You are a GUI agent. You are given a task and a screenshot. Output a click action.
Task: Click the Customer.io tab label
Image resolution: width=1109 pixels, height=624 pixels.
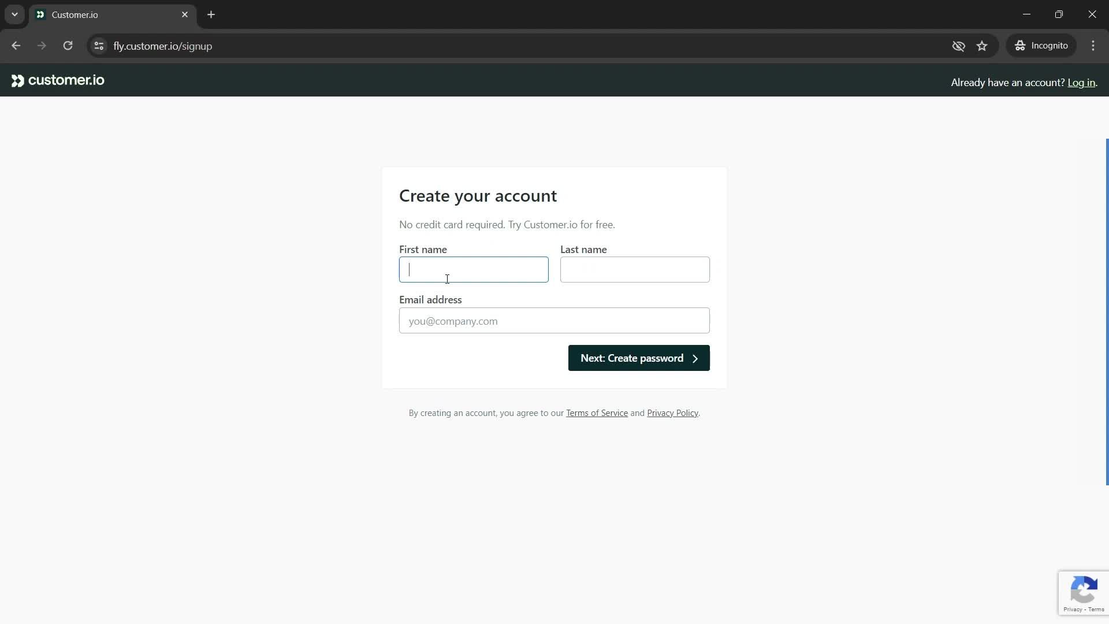[75, 14]
